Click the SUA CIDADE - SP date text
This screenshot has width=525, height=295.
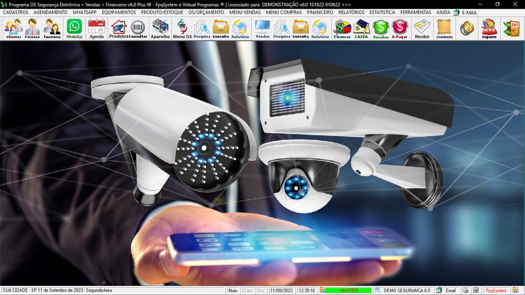tap(57, 290)
